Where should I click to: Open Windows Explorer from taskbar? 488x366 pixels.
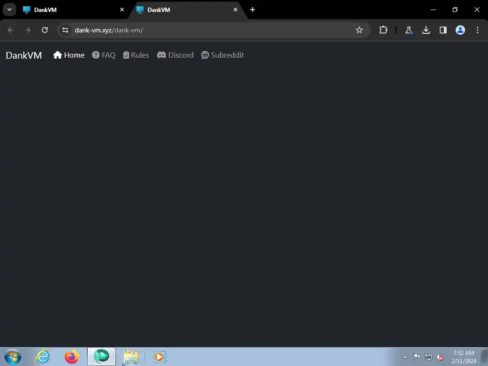point(131,356)
